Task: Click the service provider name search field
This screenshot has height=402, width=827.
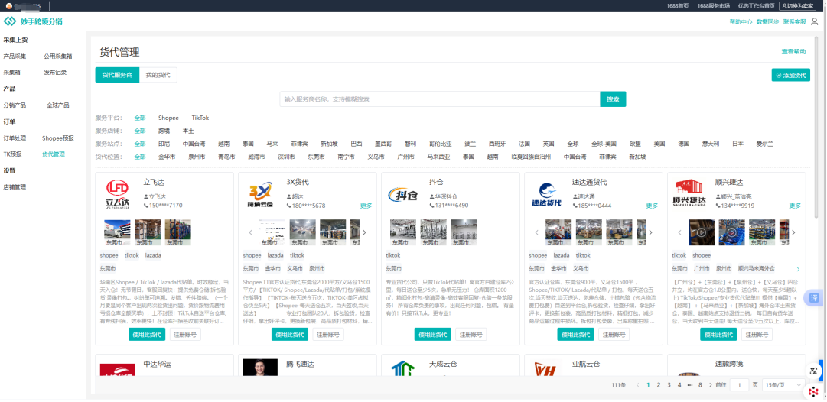Action: 440,99
